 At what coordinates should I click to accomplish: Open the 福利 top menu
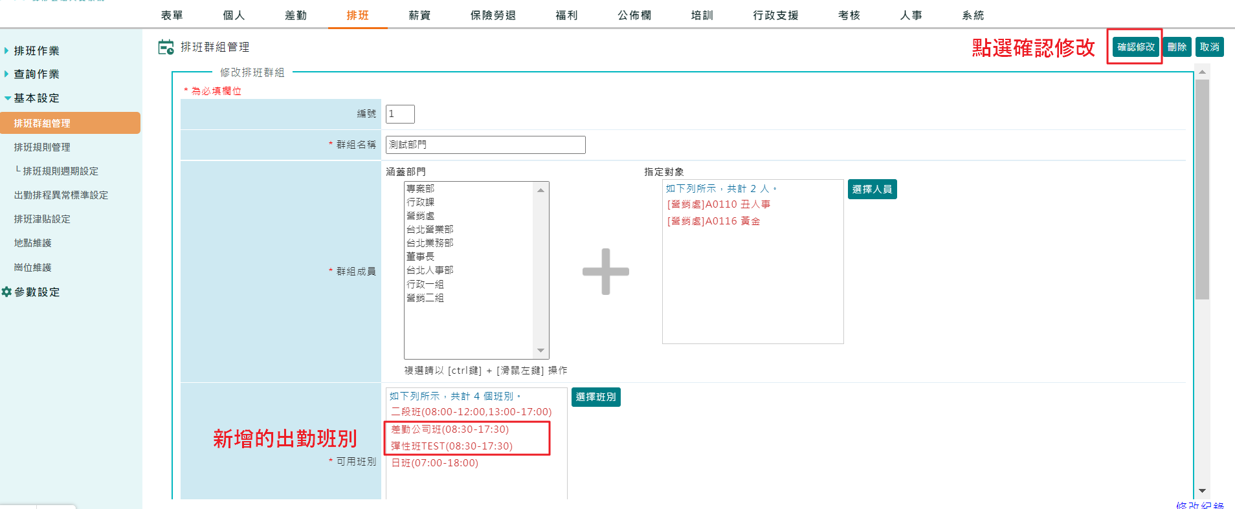(566, 15)
